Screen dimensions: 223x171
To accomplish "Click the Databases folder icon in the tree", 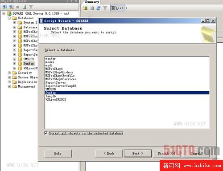I will (x=14, y=18).
